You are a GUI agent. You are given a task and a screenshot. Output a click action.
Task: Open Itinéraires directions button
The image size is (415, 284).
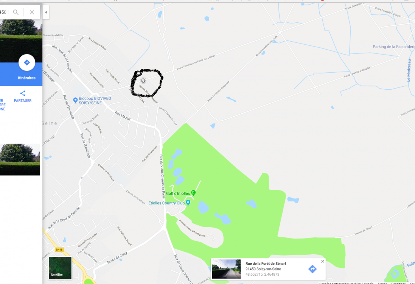pos(27,63)
